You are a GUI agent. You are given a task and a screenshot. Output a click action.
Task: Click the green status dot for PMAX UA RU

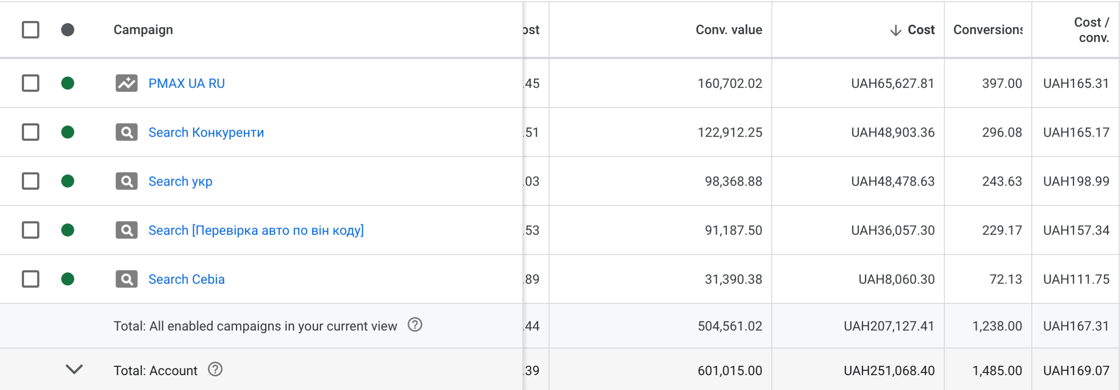[68, 83]
